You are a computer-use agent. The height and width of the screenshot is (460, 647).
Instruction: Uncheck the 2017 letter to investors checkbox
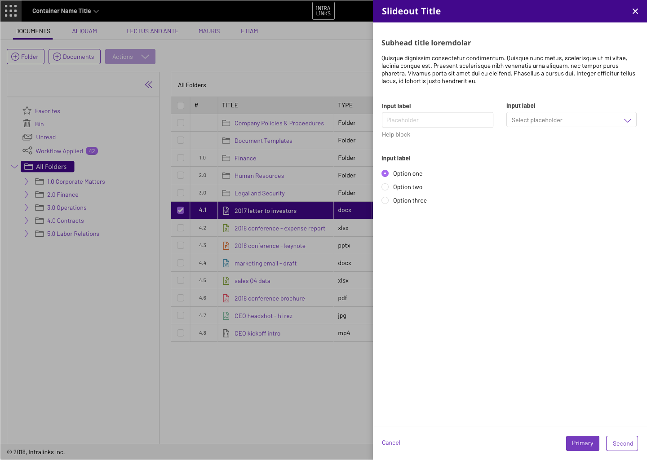[x=181, y=210]
